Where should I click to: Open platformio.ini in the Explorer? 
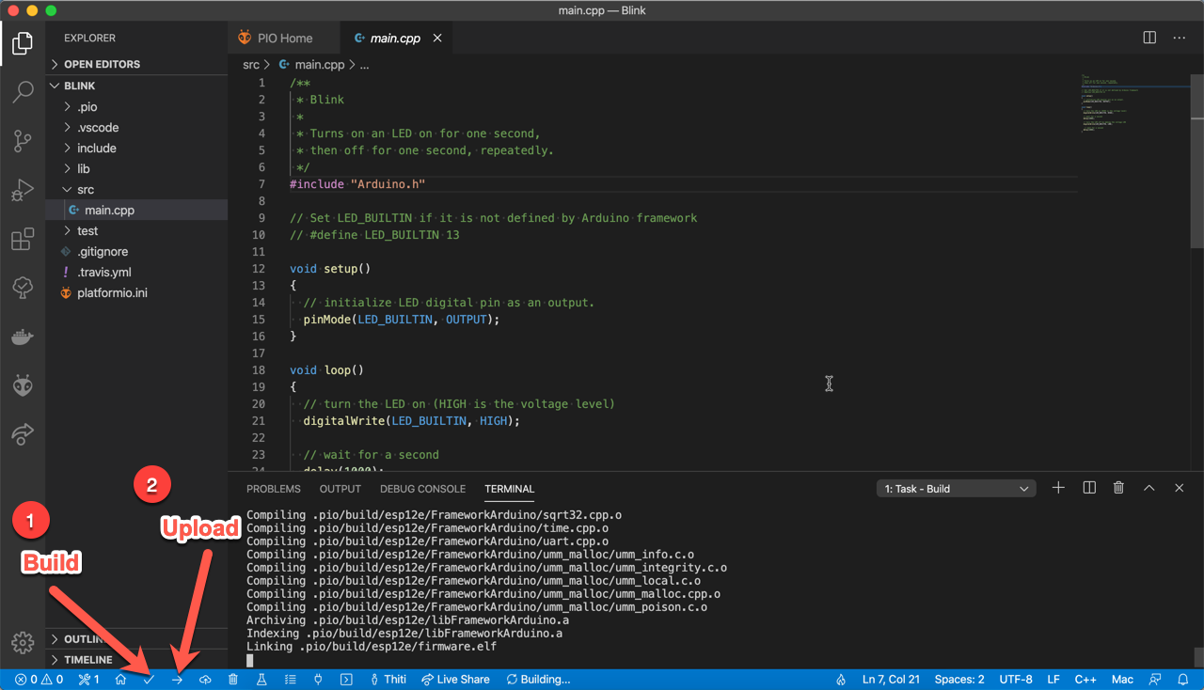pyautogui.click(x=112, y=293)
